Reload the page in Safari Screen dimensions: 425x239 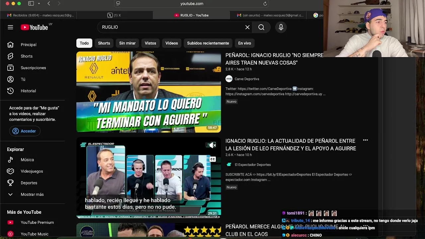point(265,4)
